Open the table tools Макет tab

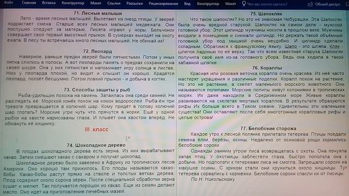pos(230,4)
